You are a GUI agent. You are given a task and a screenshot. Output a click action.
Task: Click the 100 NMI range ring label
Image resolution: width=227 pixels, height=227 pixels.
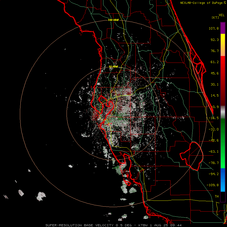click(x=113, y=20)
